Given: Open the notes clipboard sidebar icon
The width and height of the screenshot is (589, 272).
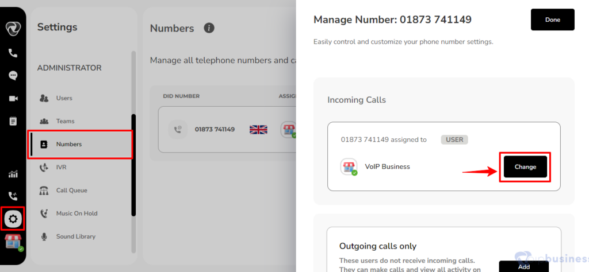Looking at the screenshot, I should point(13,121).
